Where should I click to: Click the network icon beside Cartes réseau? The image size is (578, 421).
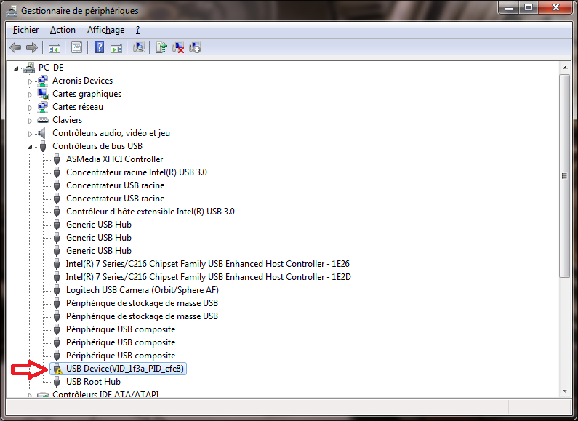[43, 107]
